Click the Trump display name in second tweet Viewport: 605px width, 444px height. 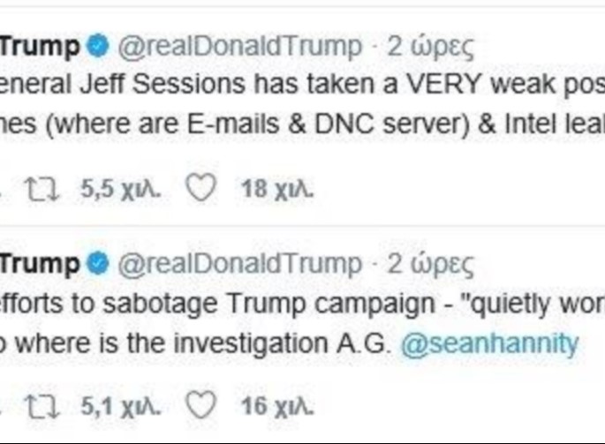tap(40, 264)
